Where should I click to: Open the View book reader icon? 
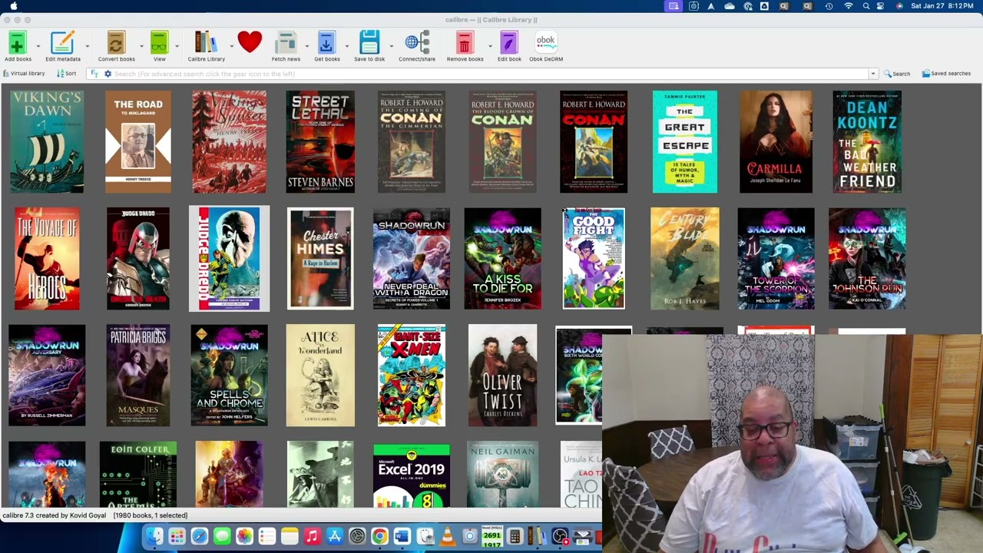tap(159, 42)
